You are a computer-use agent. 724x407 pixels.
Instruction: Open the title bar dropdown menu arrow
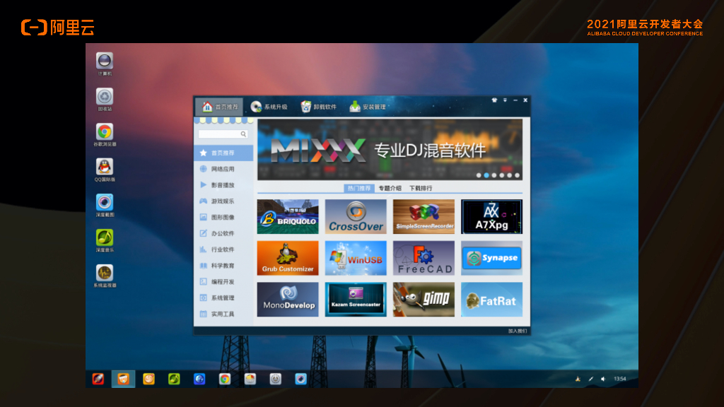tap(505, 100)
